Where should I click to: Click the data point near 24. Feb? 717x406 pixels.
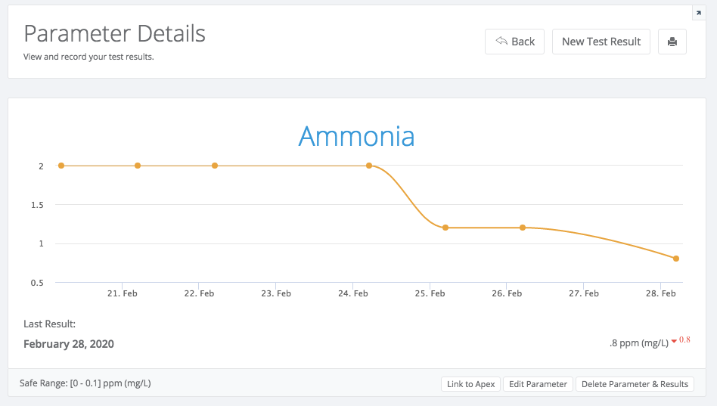pos(369,166)
